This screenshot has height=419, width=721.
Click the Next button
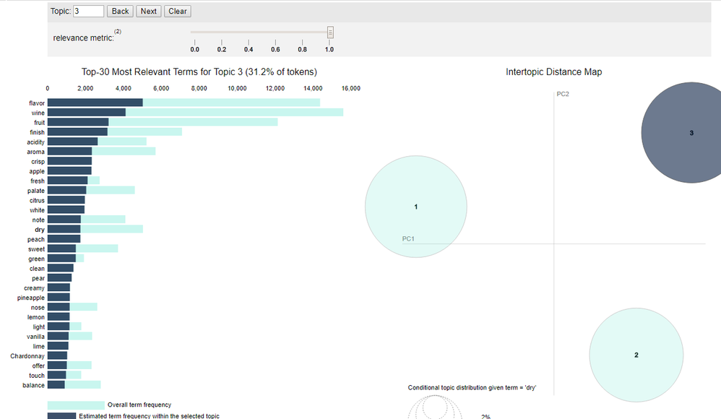[x=148, y=11]
